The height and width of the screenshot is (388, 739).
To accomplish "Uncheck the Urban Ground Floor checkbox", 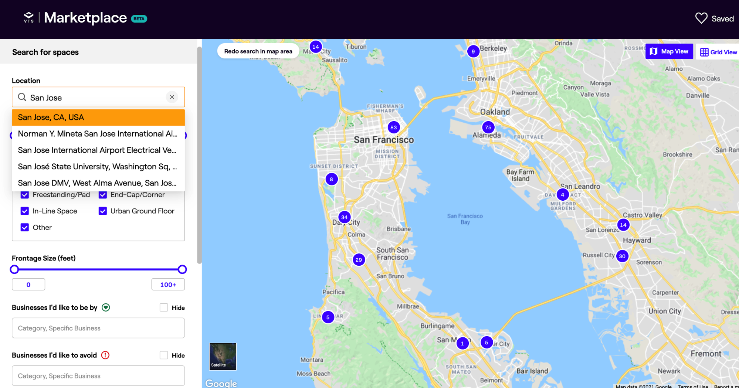I will pyautogui.click(x=103, y=211).
